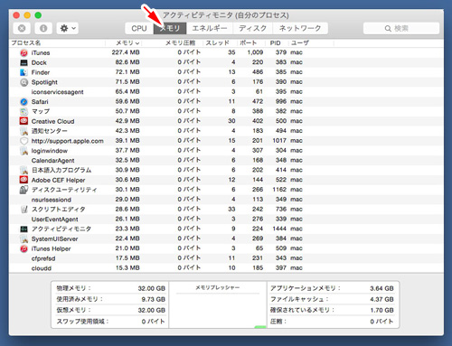The width and height of the screenshot is (452, 346).
Task: Switch to the CPU tab
Action: (139, 28)
